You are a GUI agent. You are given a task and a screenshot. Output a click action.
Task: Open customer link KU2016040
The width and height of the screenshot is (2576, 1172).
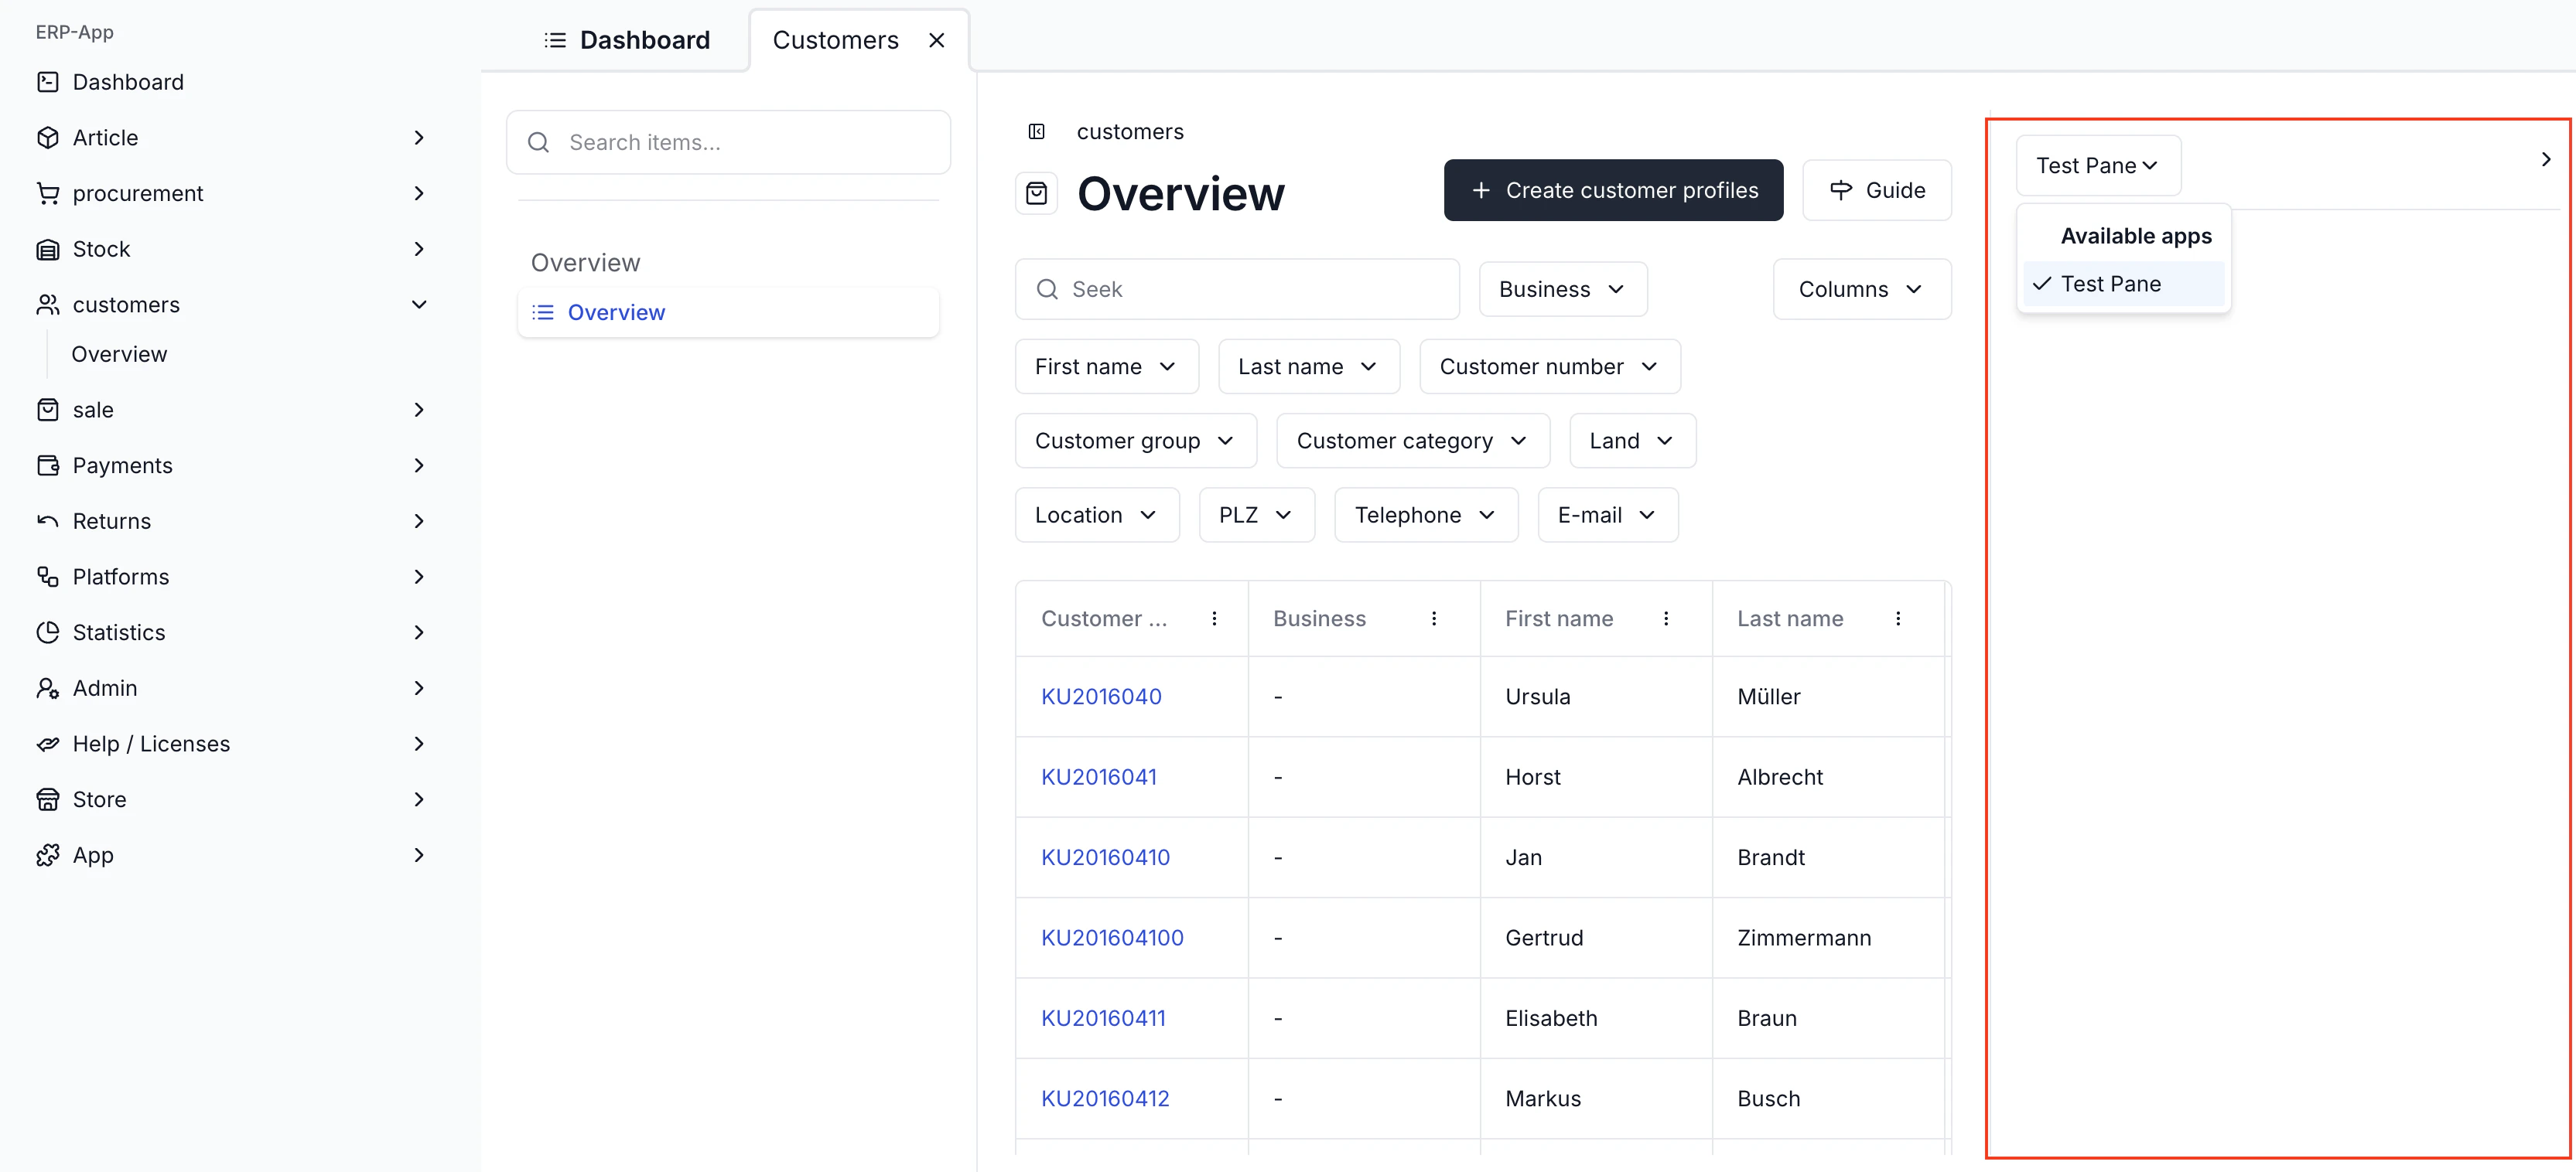pyautogui.click(x=1101, y=697)
